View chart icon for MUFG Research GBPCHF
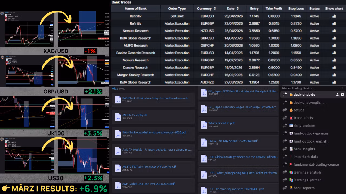Image resolution: width=346 pixels, height=194 pixels. (x=334, y=46)
